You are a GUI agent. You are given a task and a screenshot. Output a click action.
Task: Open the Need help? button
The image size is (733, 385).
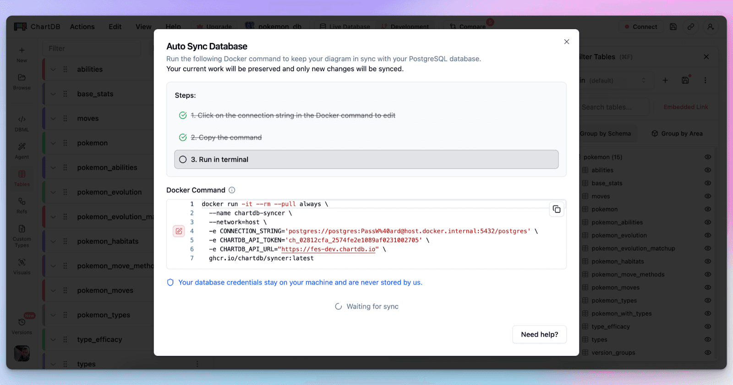(x=539, y=335)
